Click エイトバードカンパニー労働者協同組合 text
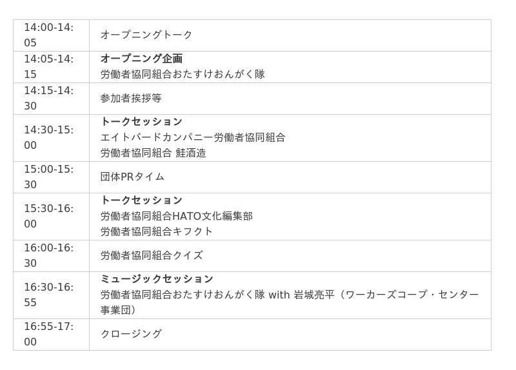Viewport: 516px width, 370px height. click(193, 137)
